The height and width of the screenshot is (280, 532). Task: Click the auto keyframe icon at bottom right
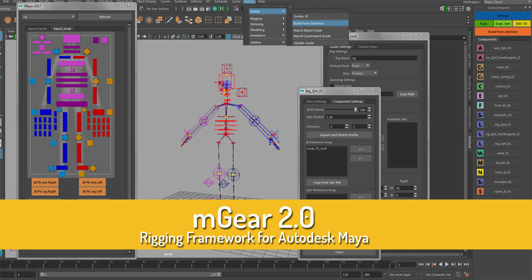pyautogui.click(x=458, y=275)
